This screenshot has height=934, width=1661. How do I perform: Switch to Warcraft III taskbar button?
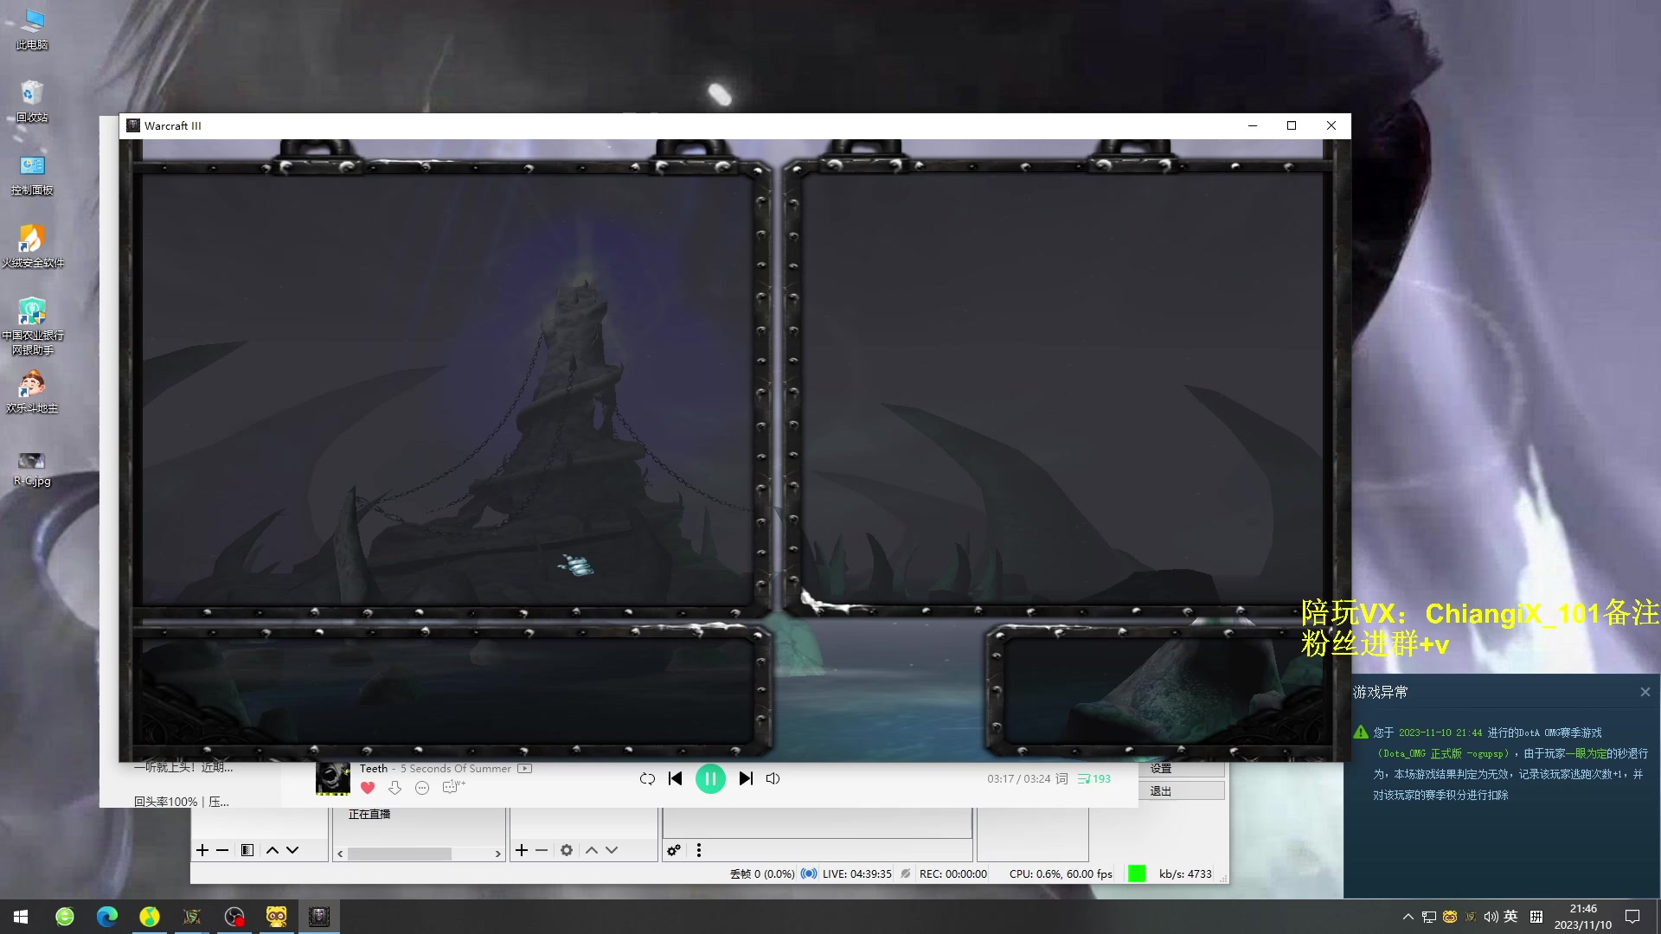[x=319, y=917]
